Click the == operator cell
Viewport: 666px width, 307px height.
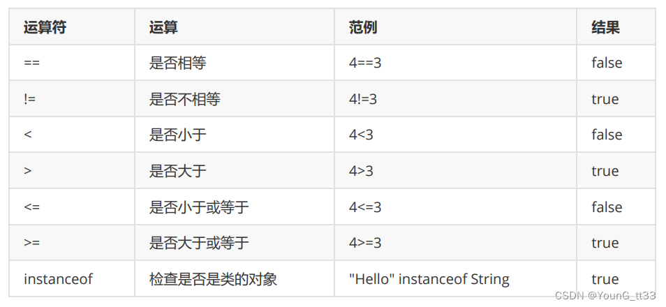(72, 63)
